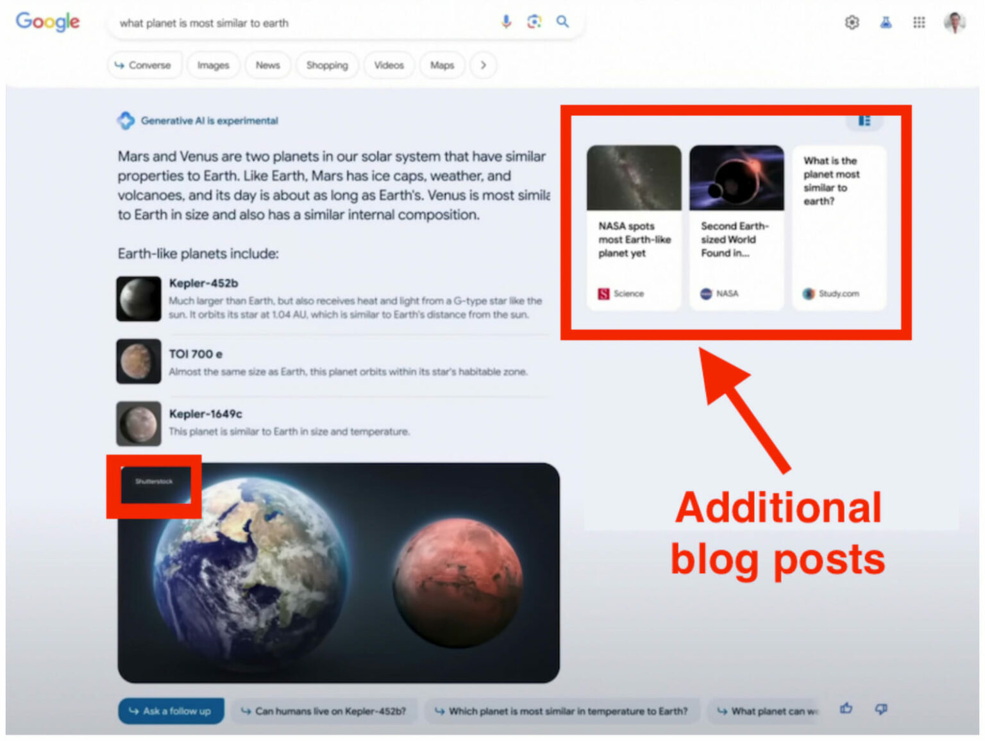The height and width of the screenshot is (741, 985).
Task: Click the Science source icon on first card
Action: pyautogui.click(x=603, y=294)
